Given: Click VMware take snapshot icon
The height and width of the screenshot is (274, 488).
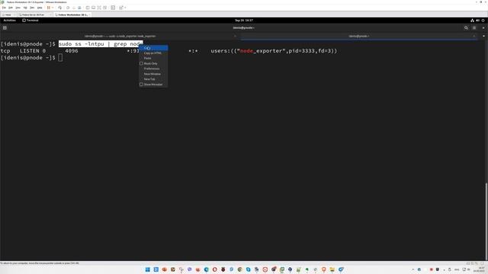Looking at the screenshot, I should (x=68, y=8).
